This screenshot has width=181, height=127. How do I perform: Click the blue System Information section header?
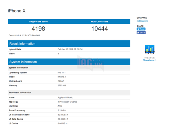pos(69,62)
